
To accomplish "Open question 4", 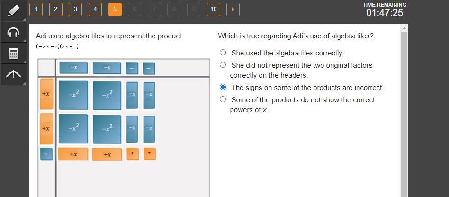I will [95, 9].
